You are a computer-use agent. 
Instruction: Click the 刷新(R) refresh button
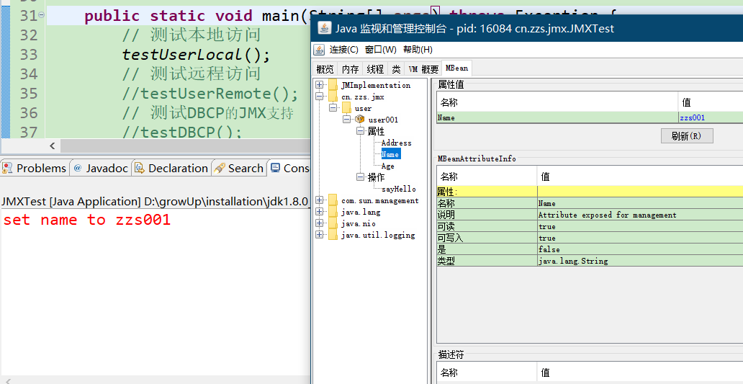pos(687,136)
